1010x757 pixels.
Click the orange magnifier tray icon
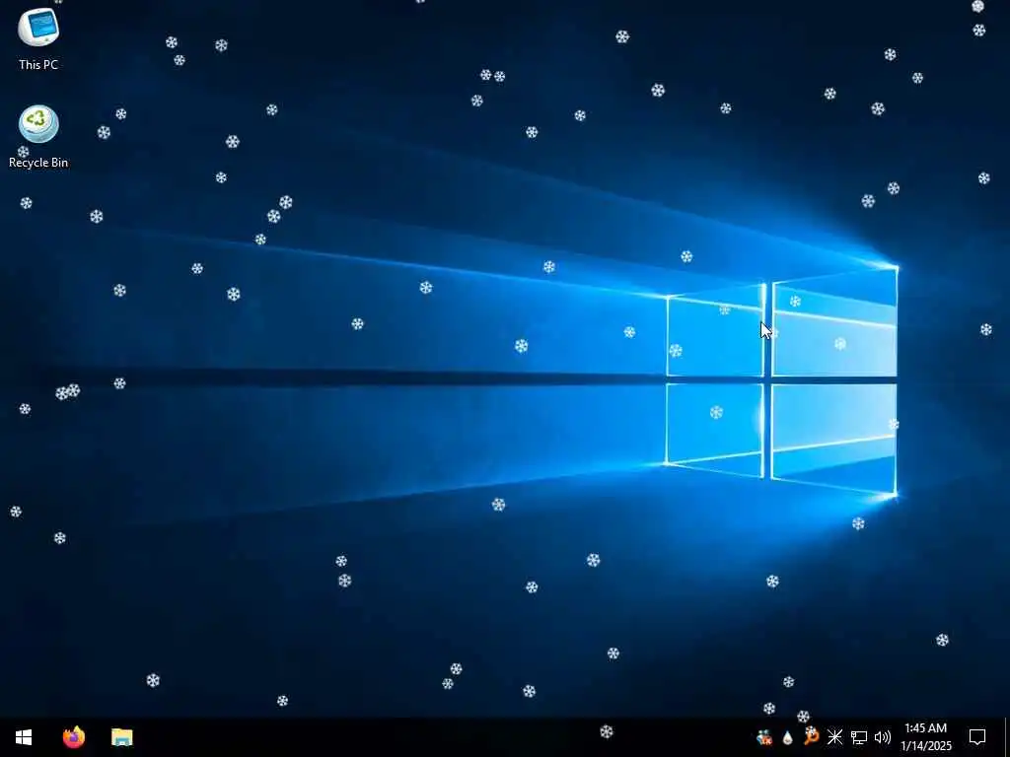(811, 736)
